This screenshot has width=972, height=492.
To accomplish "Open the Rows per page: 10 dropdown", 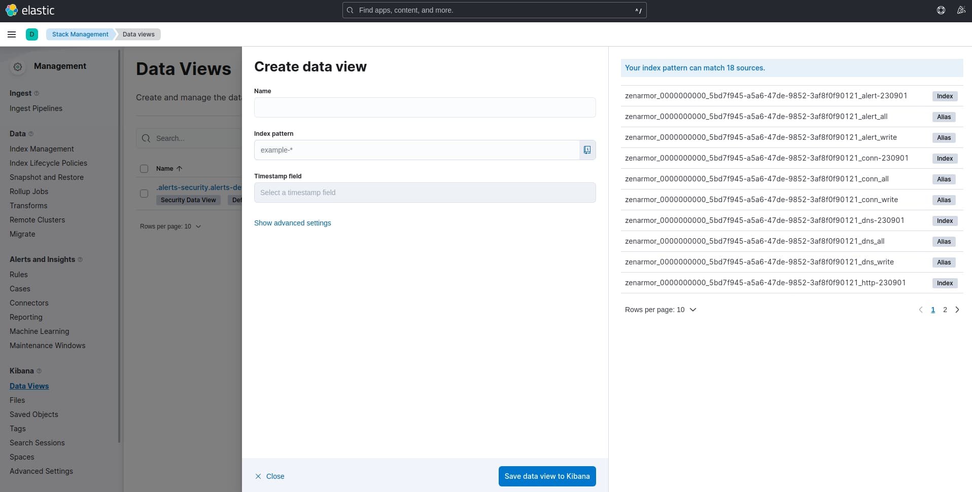I will click(x=171, y=226).
